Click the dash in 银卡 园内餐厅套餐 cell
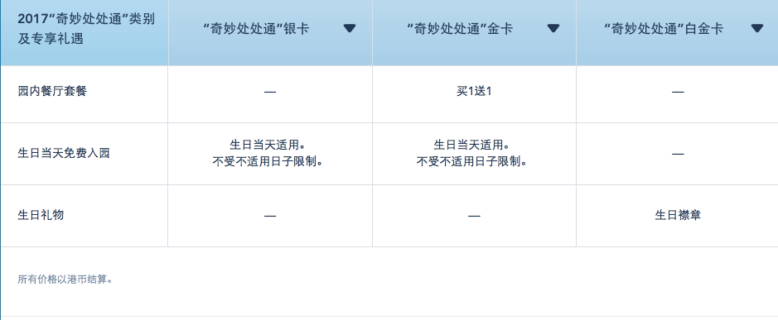The image size is (778, 320). click(x=270, y=92)
